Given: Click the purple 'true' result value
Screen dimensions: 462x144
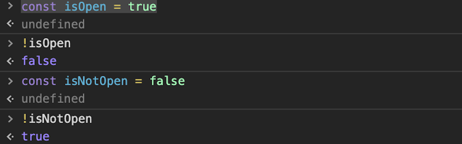Looking at the screenshot, I should click(35, 137).
